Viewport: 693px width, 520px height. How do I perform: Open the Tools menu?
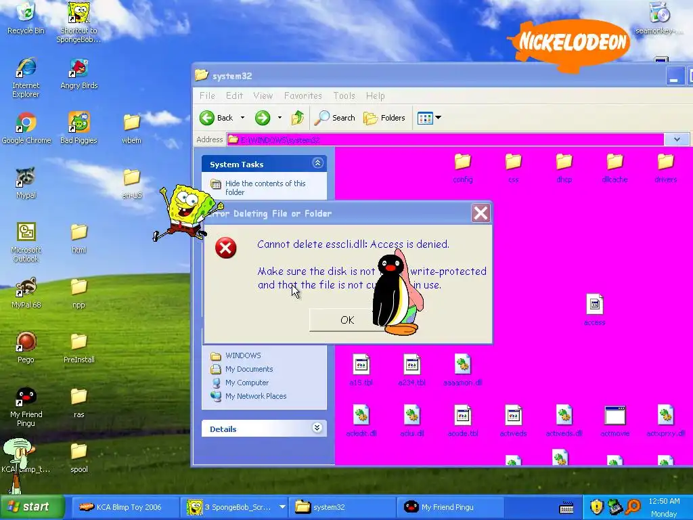(344, 95)
